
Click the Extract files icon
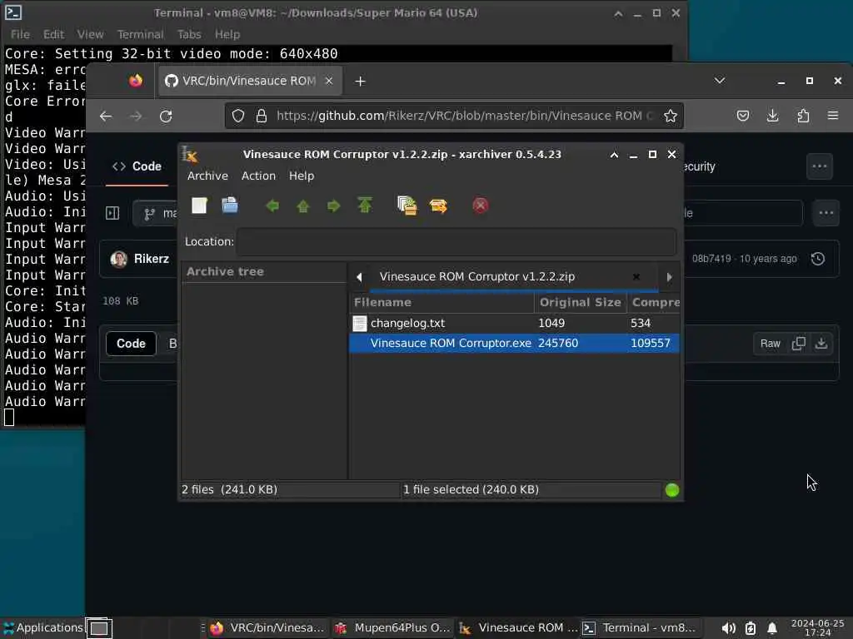pyautogui.click(x=438, y=206)
